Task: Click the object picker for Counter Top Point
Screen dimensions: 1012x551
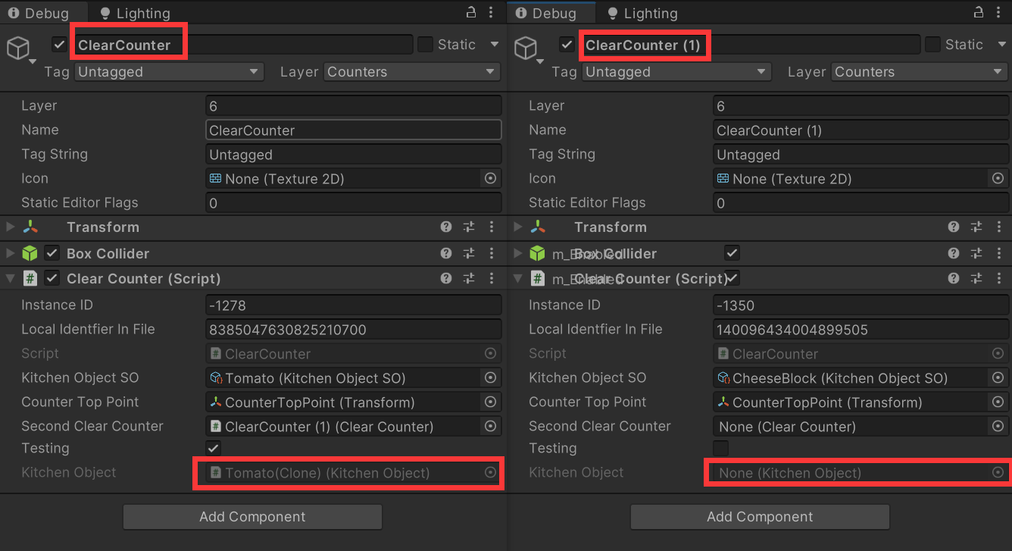Action: click(x=490, y=402)
